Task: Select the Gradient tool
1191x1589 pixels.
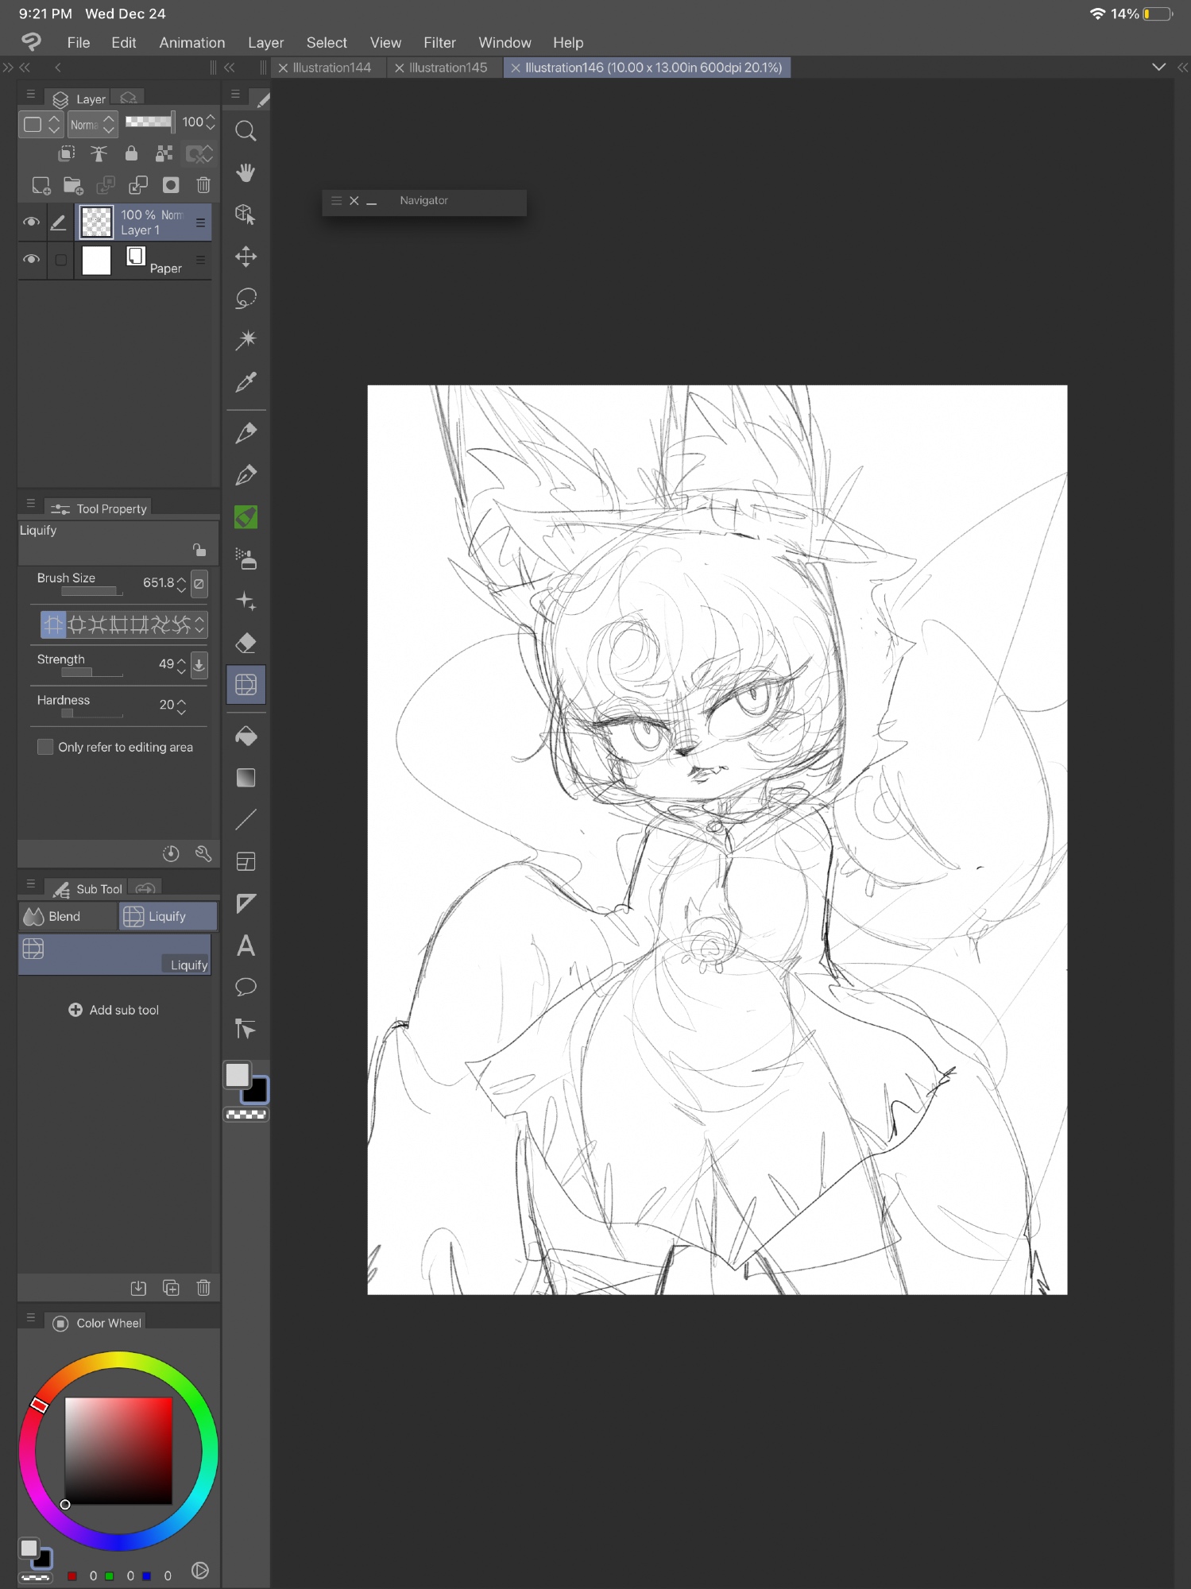Action: pos(246,778)
